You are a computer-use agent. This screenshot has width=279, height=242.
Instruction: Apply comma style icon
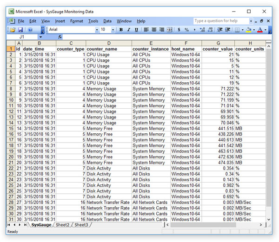coord(194,30)
